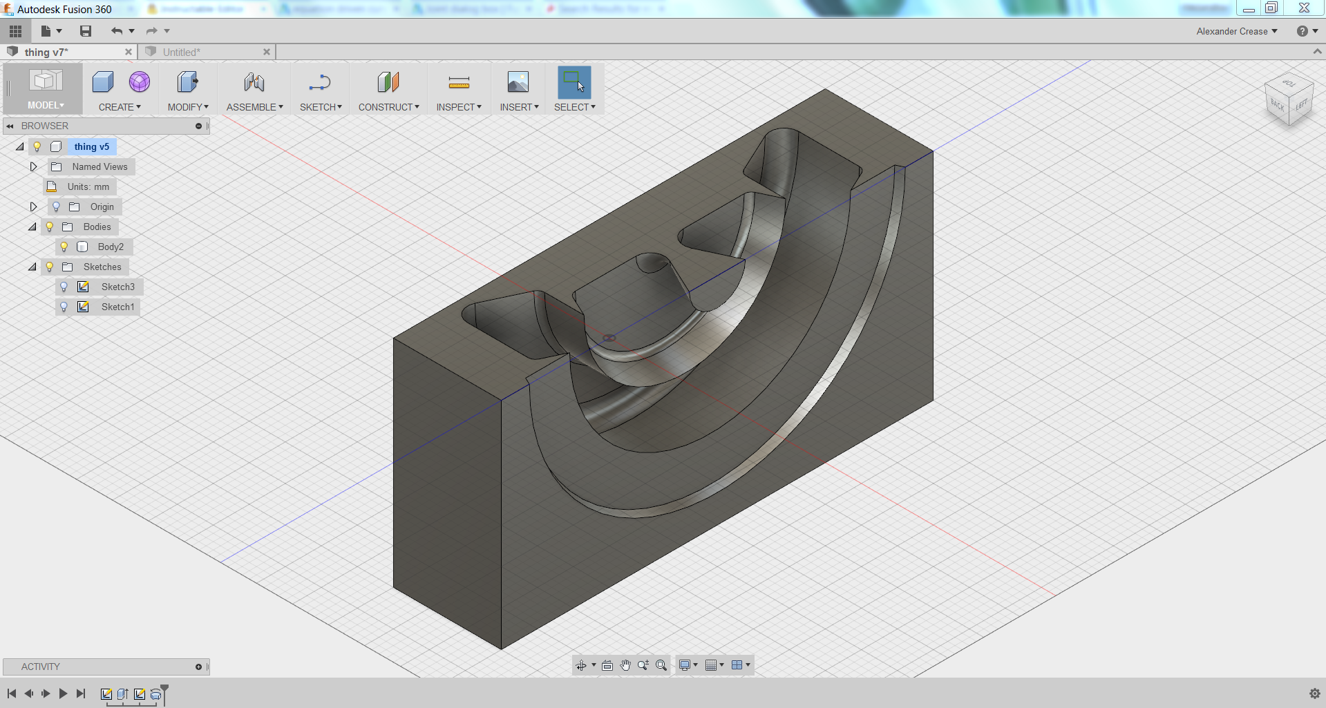Image resolution: width=1326 pixels, height=708 pixels.
Task: Open the Undo history dropdown arrow
Action: pyautogui.click(x=132, y=31)
